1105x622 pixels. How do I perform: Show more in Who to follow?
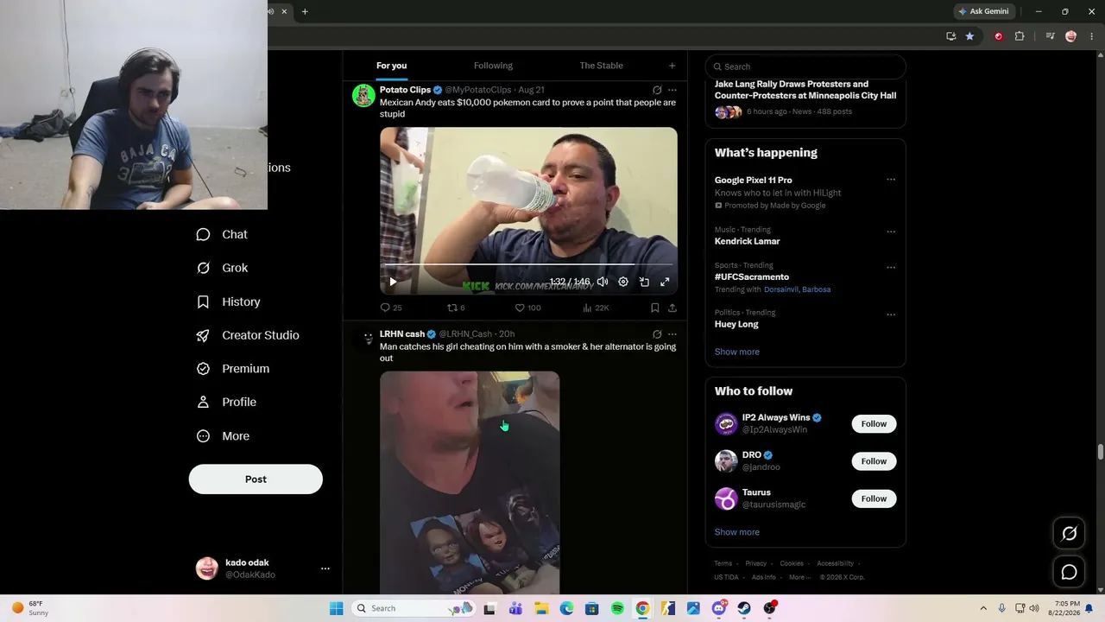pyautogui.click(x=737, y=532)
